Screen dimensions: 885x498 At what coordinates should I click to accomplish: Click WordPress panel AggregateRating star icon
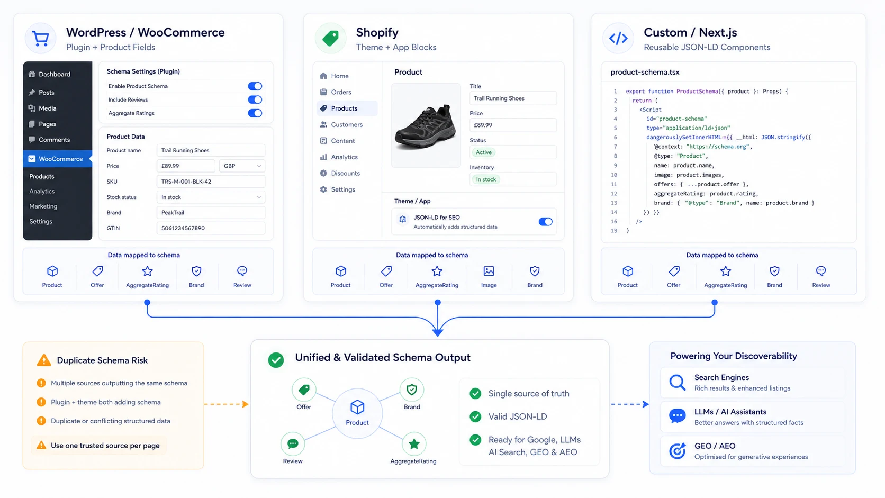[x=147, y=271]
